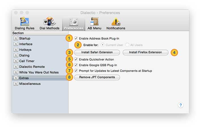Select the Dialectic Remote section text
Image resolution: width=201 pixels, height=128 pixels.
32,67
